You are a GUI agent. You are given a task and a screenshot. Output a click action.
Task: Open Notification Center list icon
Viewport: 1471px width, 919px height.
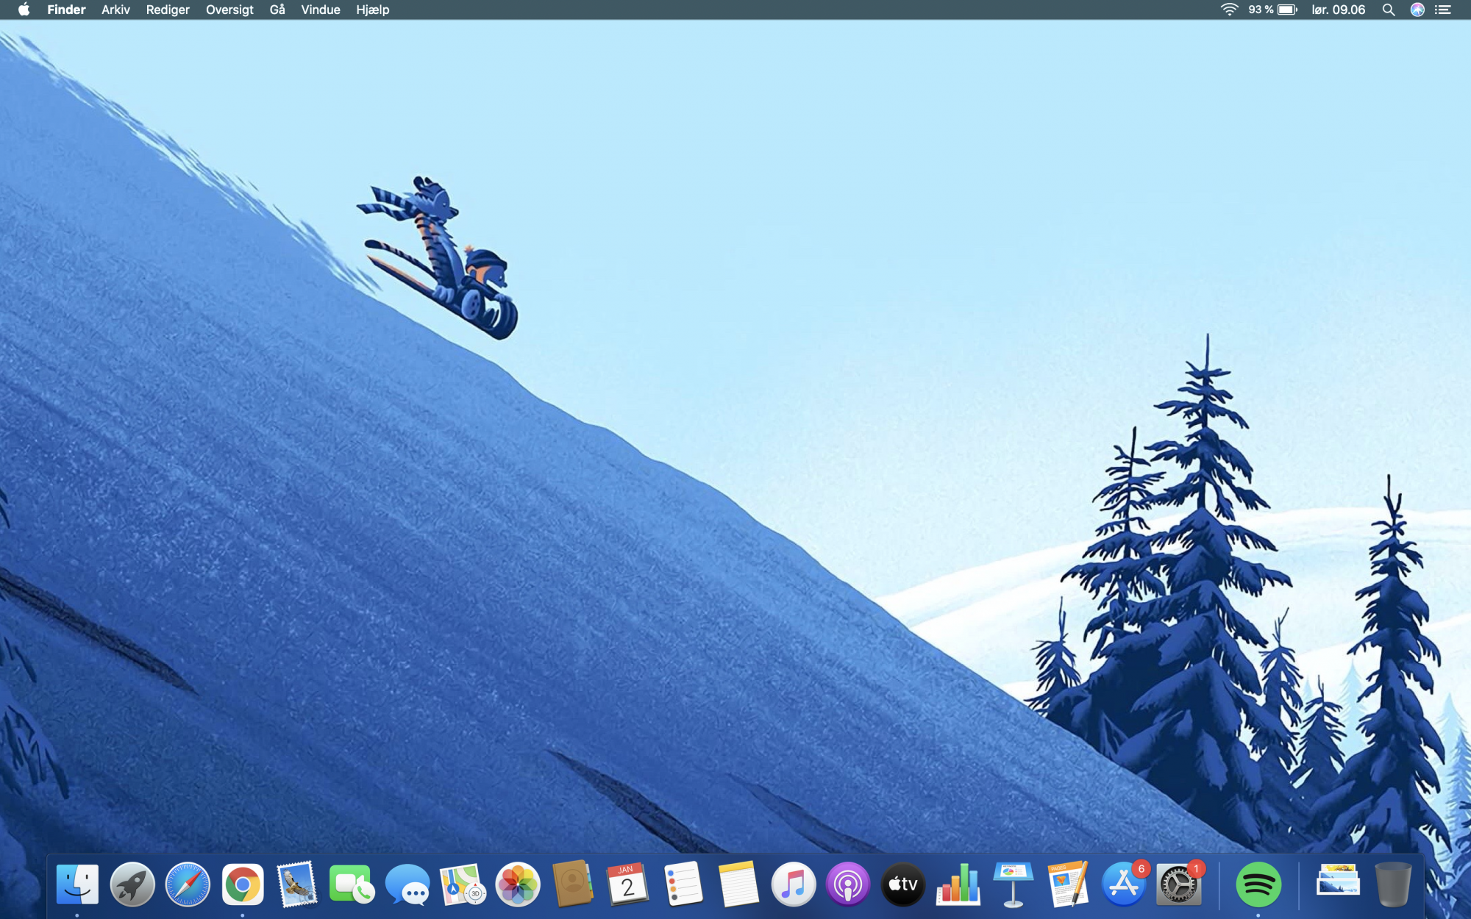coord(1443,10)
